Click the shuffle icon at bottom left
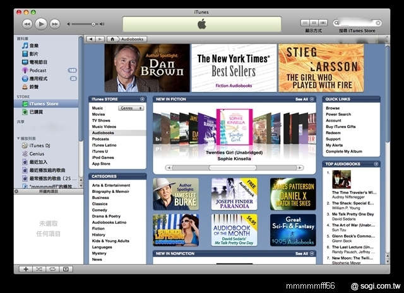This screenshot has width=404, height=293. (39, 269)
